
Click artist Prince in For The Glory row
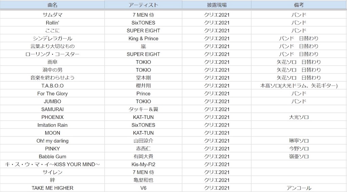point(143,93)
